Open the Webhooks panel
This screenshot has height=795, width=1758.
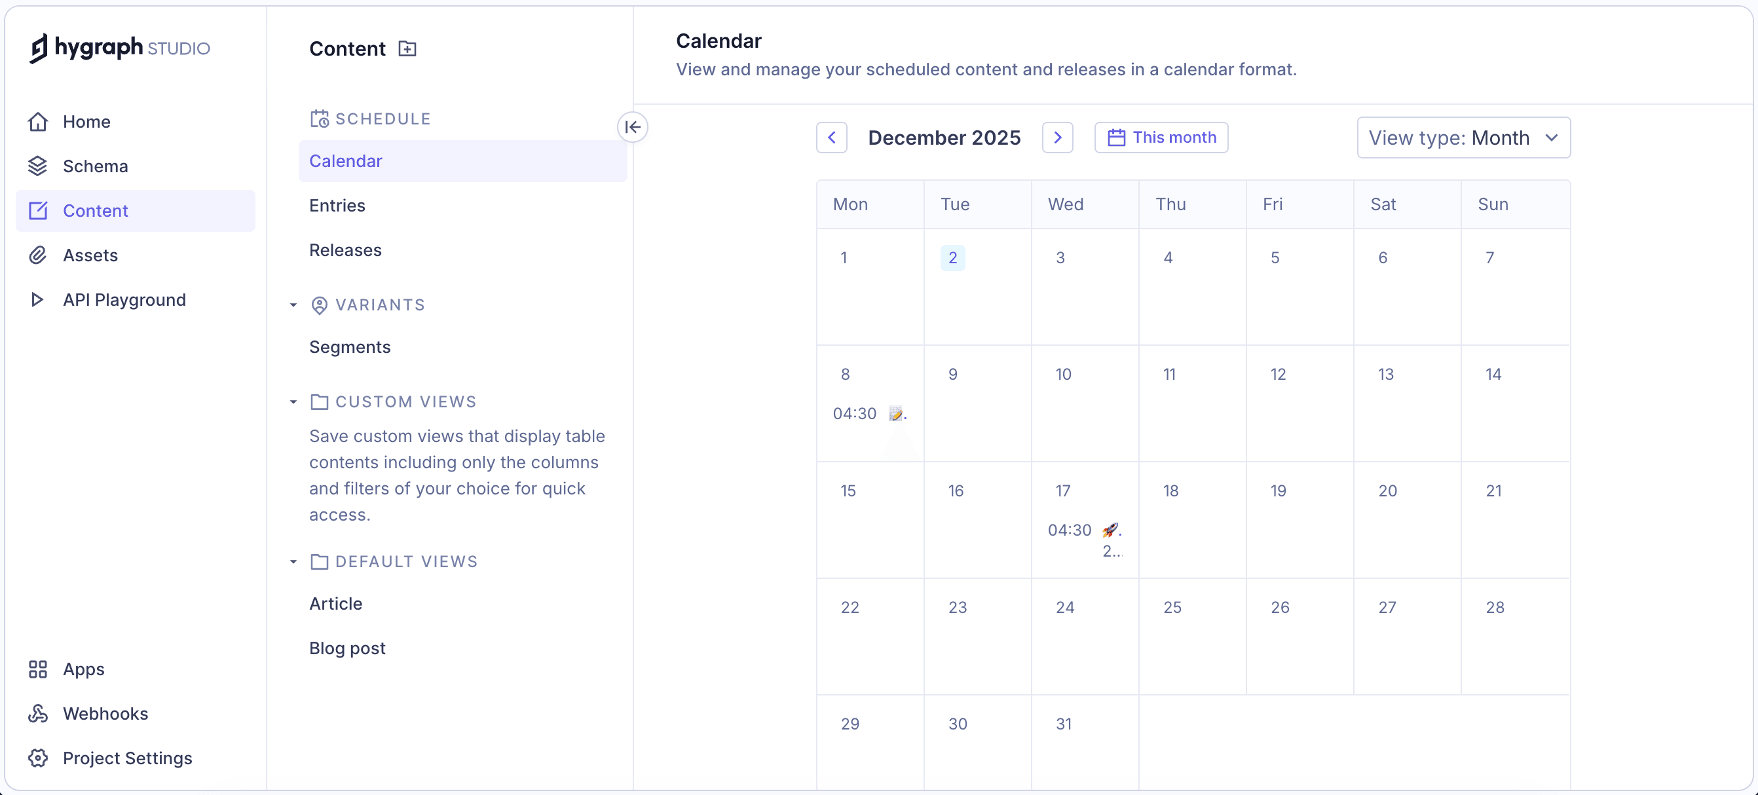[105, 713]
